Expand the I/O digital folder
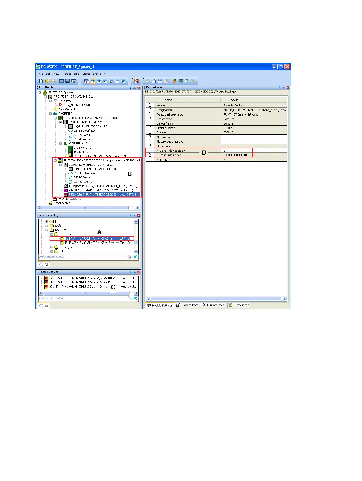This screenshot has width=362, height=481. coord(52,247)
